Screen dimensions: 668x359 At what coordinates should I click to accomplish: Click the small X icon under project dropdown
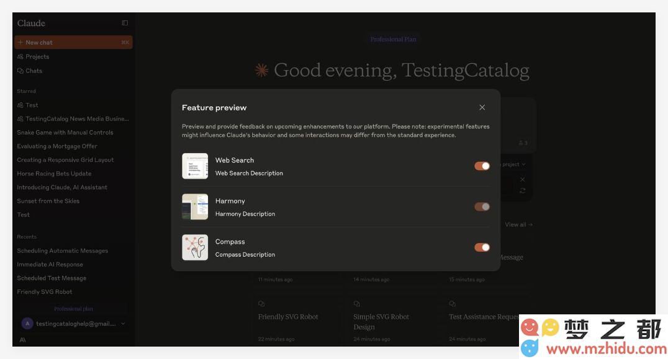(x=523, y=180)
